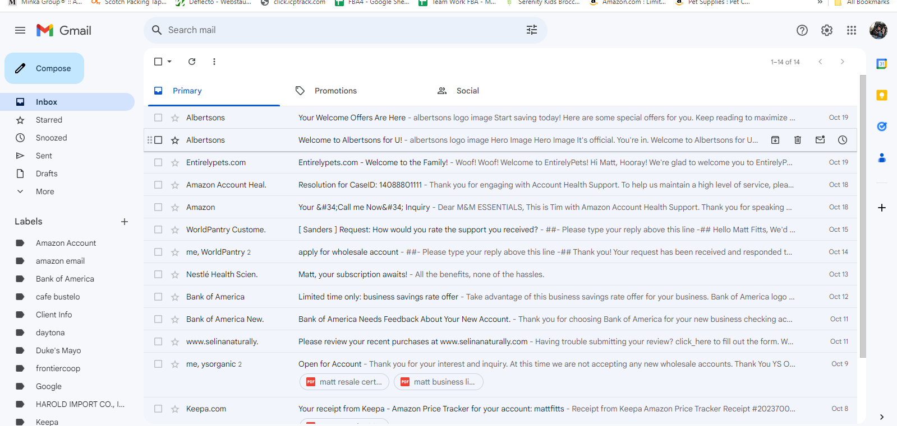Show search options filter icon
The width and height of the screenshot is (897, 426).
point(532,30)
